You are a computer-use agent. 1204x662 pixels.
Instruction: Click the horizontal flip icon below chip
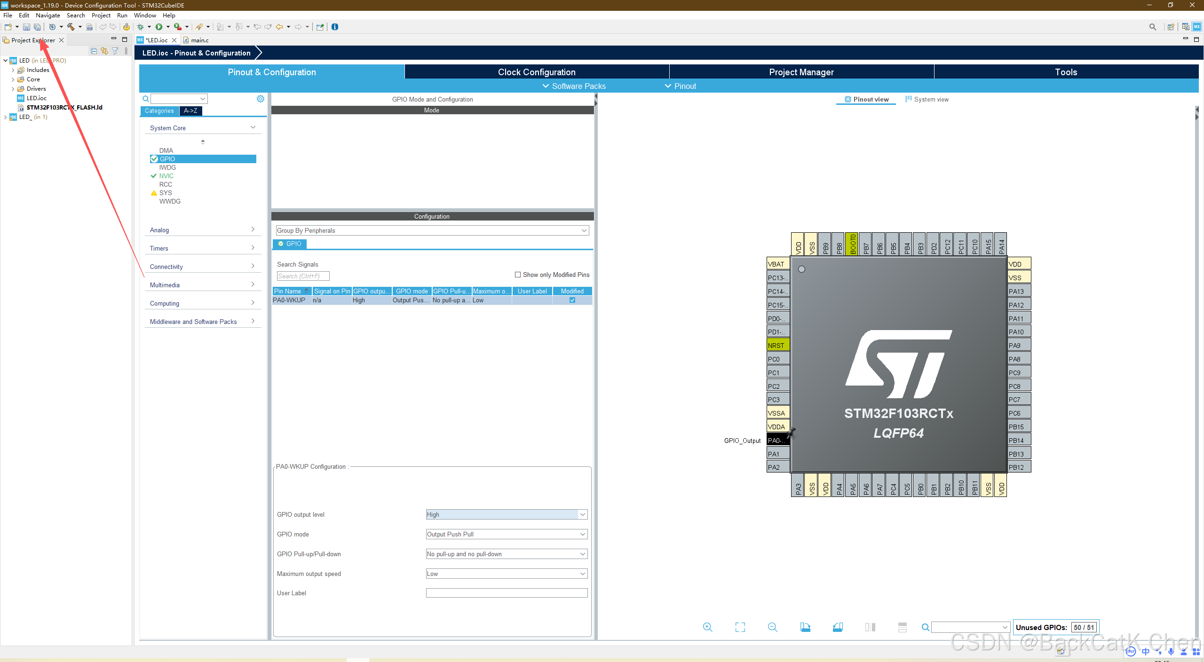click(870, 627)
